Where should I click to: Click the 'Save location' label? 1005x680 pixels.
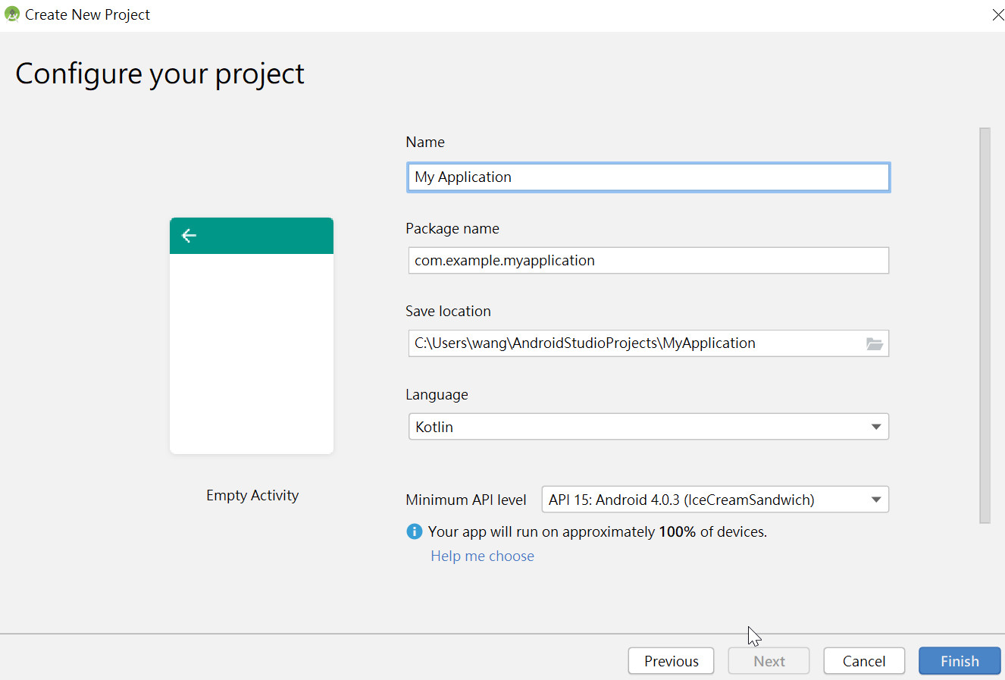[448, 311]
